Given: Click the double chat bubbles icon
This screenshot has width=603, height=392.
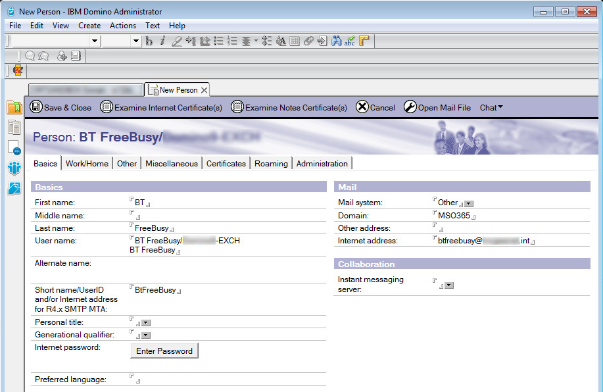Looking at the screenshot, I should [43, 56].
